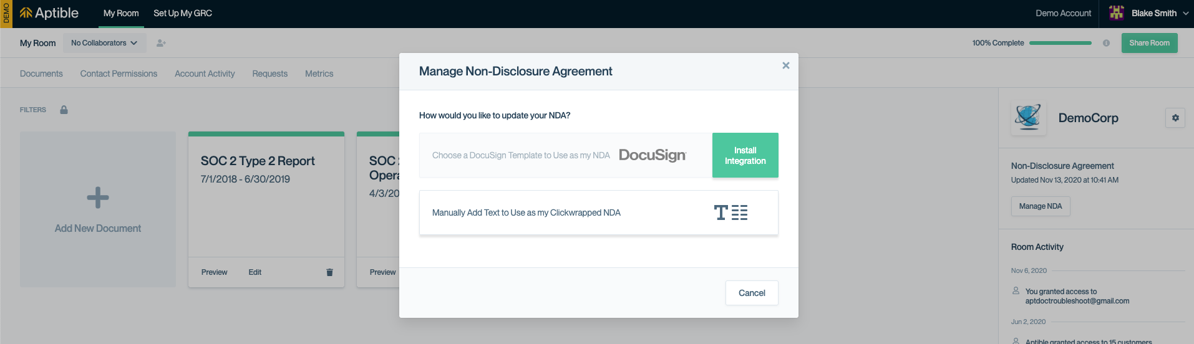
Task: Click Install Integration button
Action: (x=745, y=155)
